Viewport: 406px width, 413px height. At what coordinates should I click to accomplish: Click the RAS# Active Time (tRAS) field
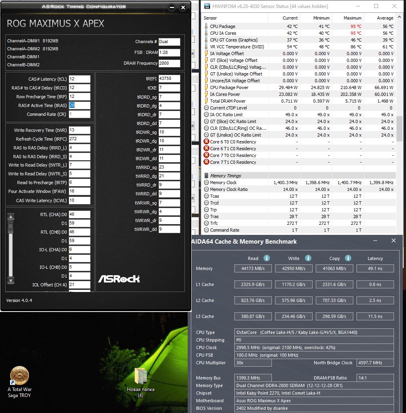point(79,105)
